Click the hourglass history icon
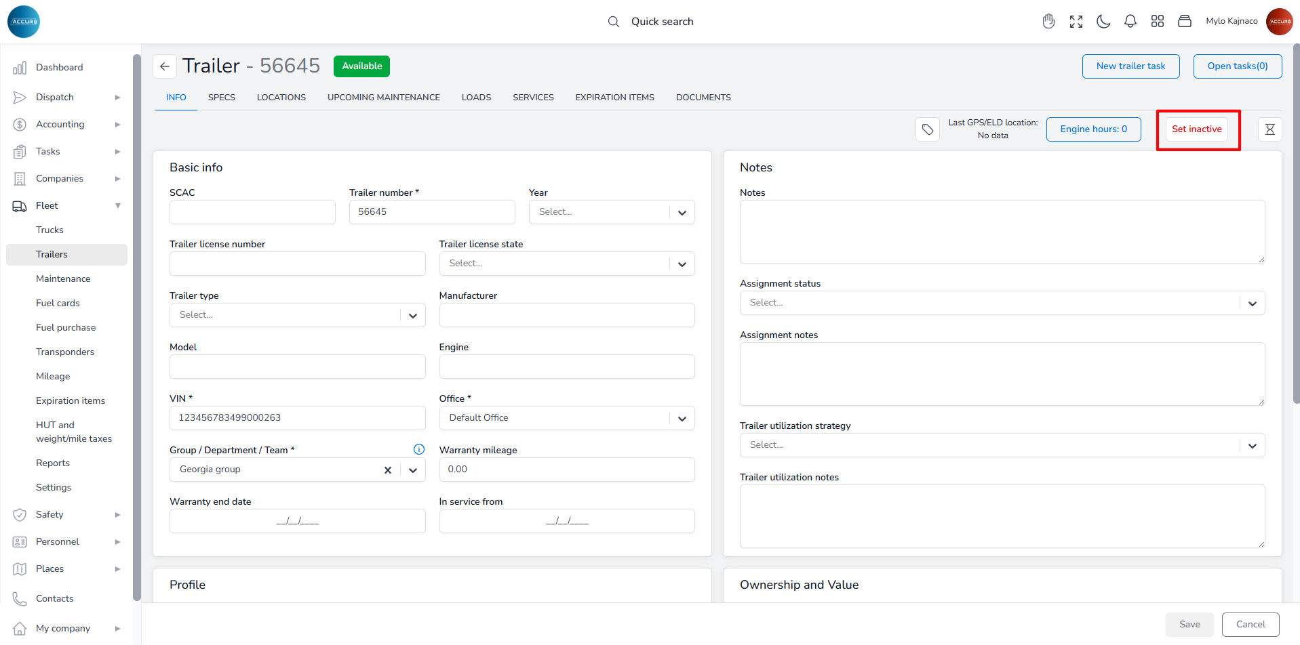Image resolution: width=1300 pixels, height=645 pixels. coord(1269,129)
